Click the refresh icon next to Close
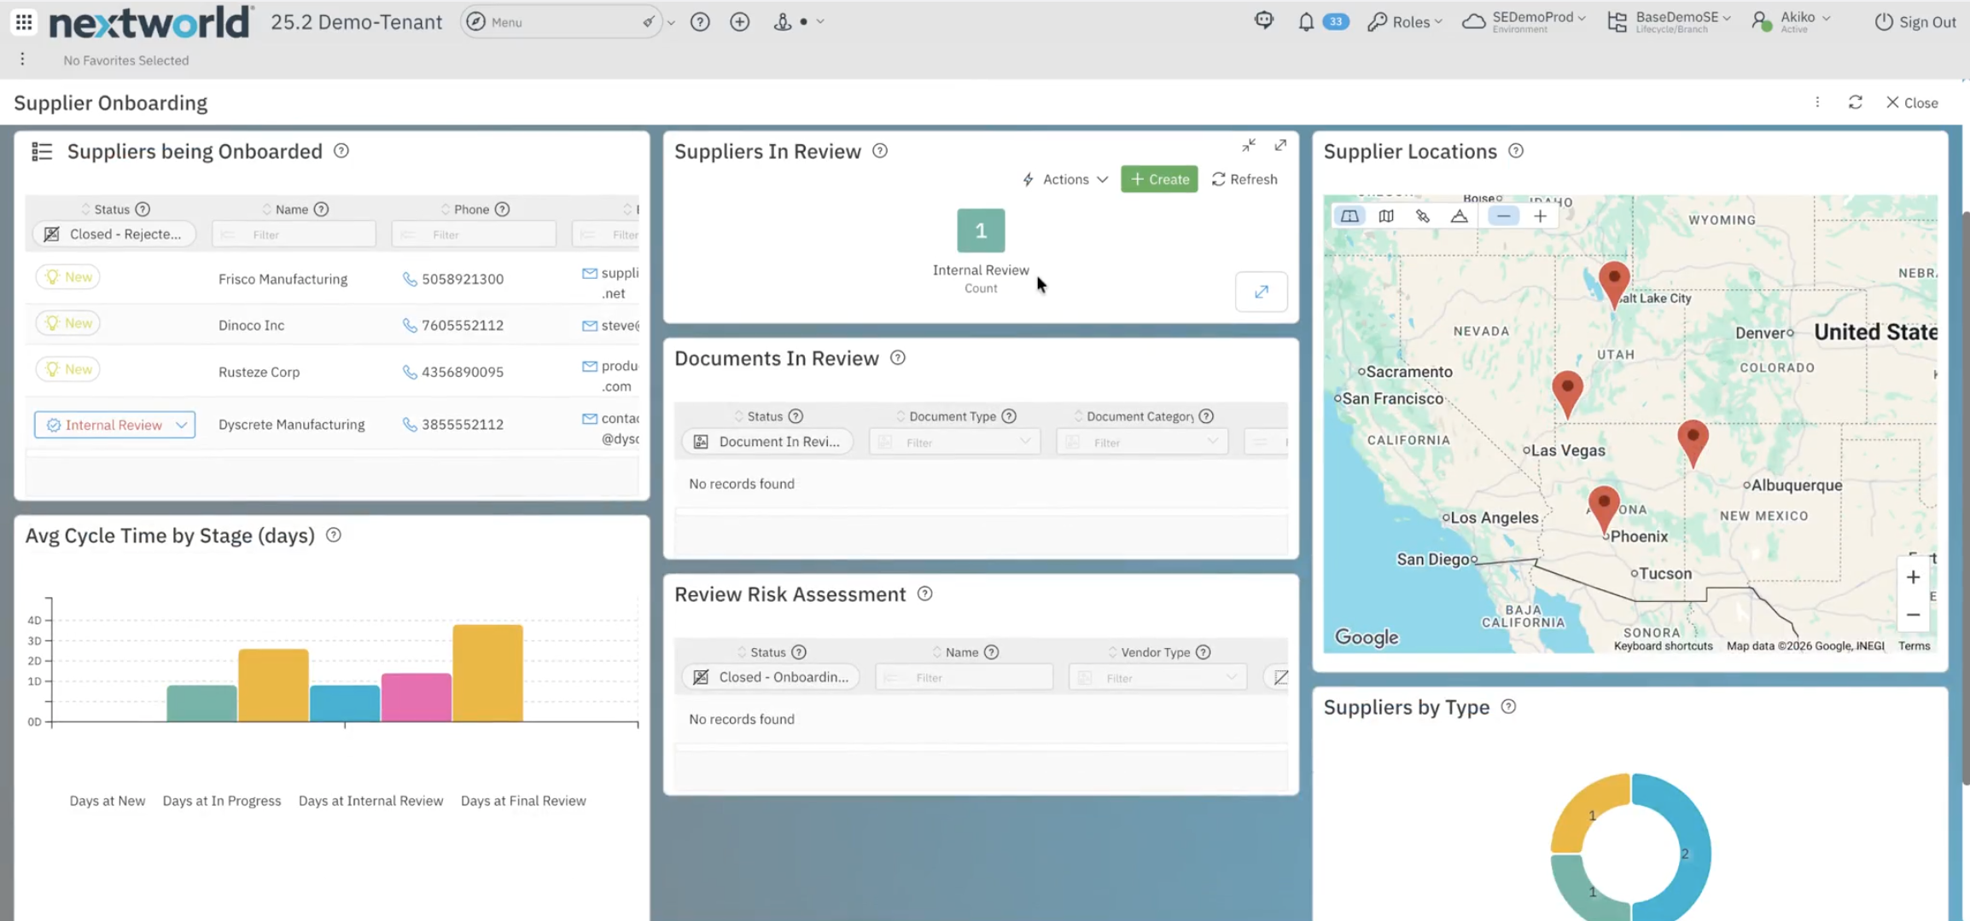This screenshot has width=1970, height=921. (1856, 102)
